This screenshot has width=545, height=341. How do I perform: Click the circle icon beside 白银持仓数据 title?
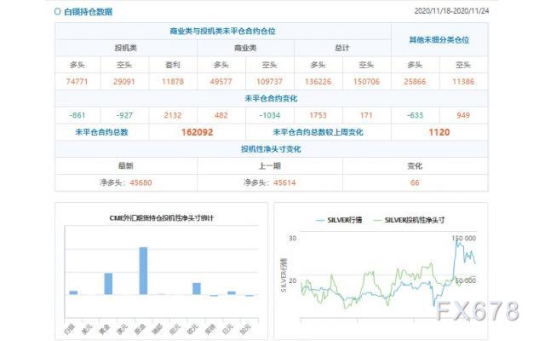point(57,12)
